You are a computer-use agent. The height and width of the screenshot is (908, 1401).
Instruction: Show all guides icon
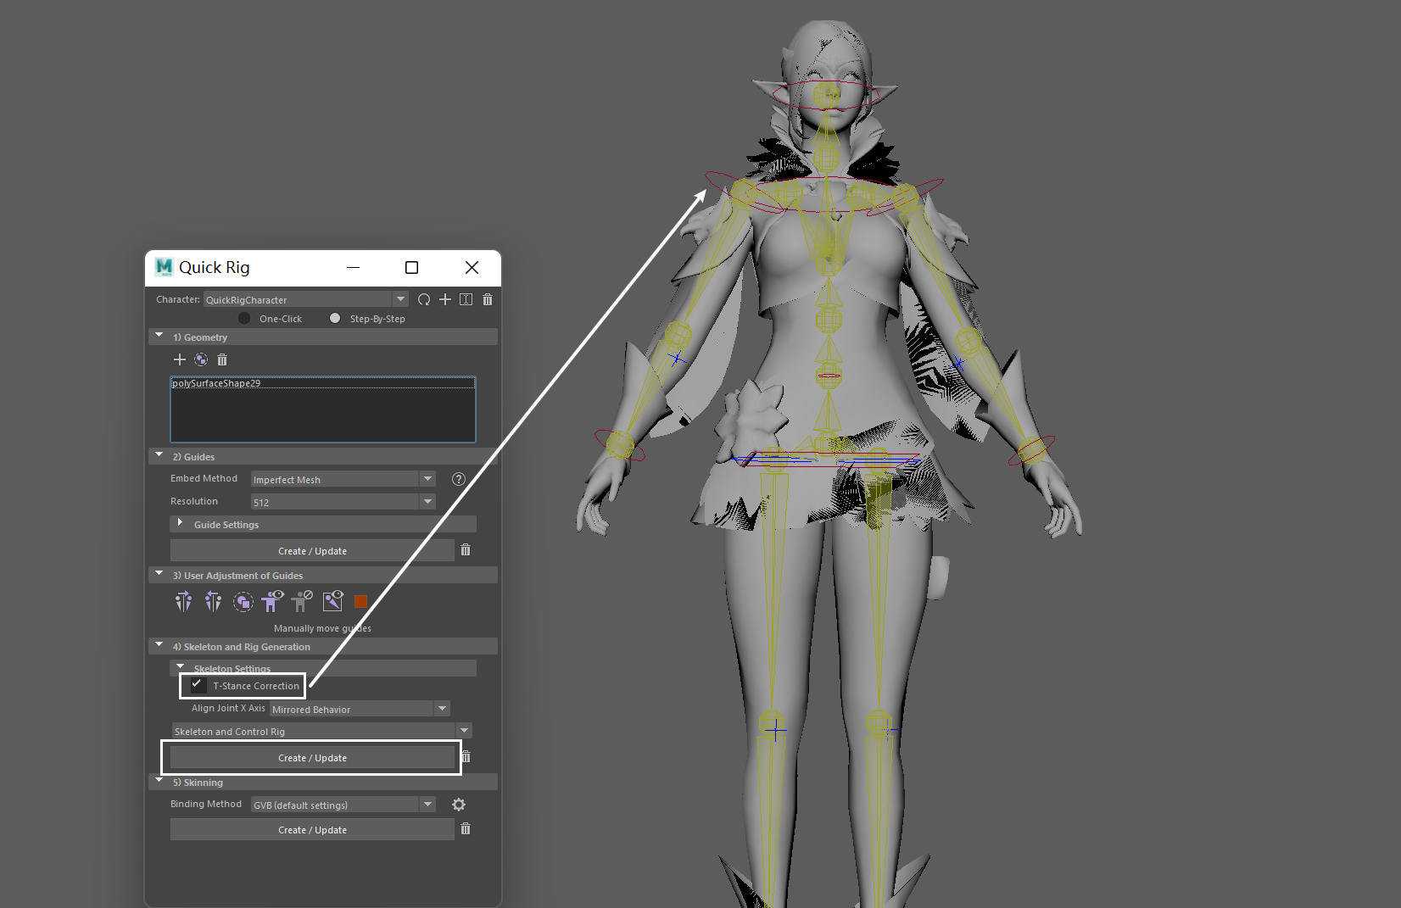click(272, 601)
